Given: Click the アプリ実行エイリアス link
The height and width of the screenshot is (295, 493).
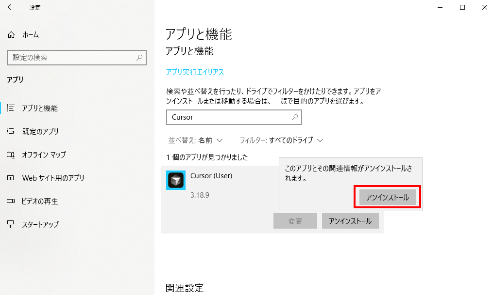Looking at the screenshot, I should (195, 72).
